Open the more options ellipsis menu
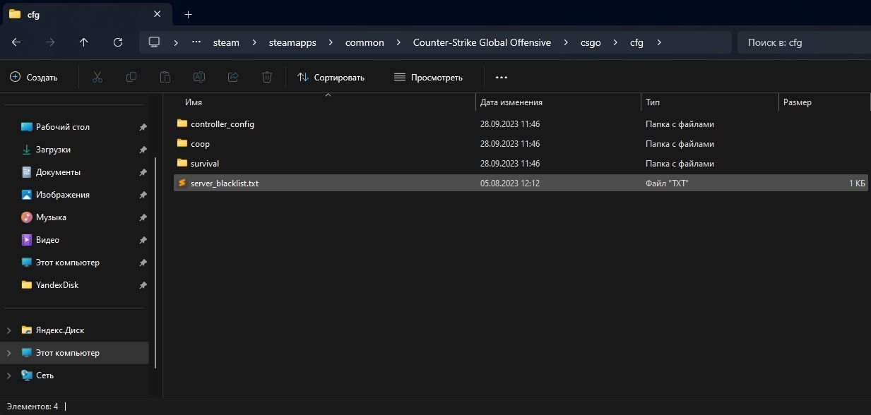This screenshot has height=415, width=871. coord(502,77)
